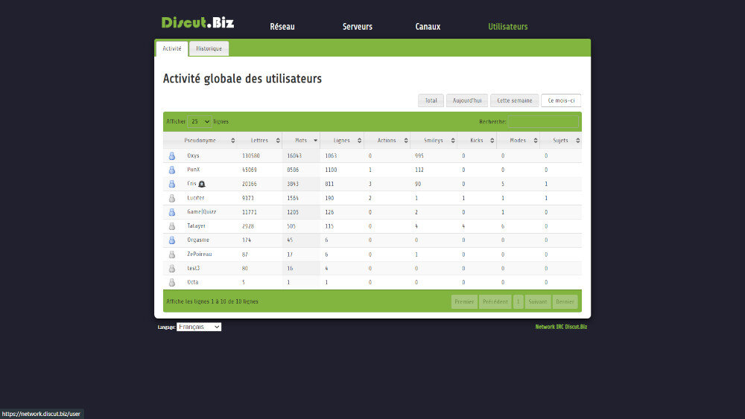Click the grey user icon beside Octa

pos(171,283)
